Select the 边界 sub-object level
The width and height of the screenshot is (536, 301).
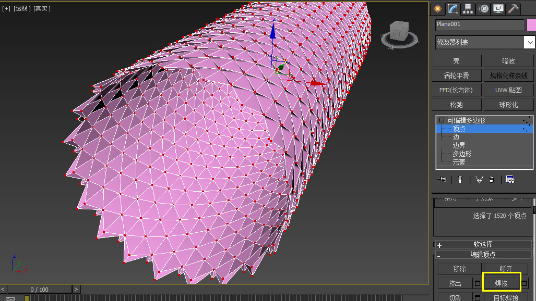coord(459,145)
